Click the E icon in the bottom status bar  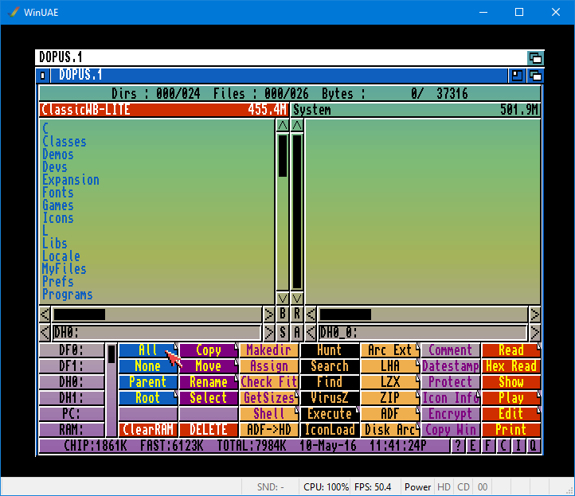tap(473, 445)
